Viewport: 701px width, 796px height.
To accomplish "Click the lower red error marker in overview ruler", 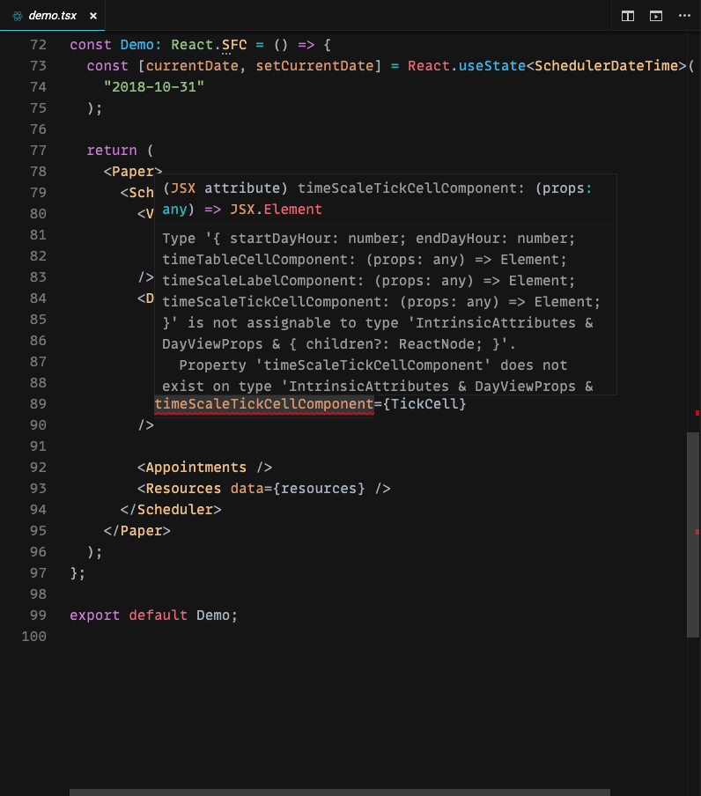I will pos(697,532).
